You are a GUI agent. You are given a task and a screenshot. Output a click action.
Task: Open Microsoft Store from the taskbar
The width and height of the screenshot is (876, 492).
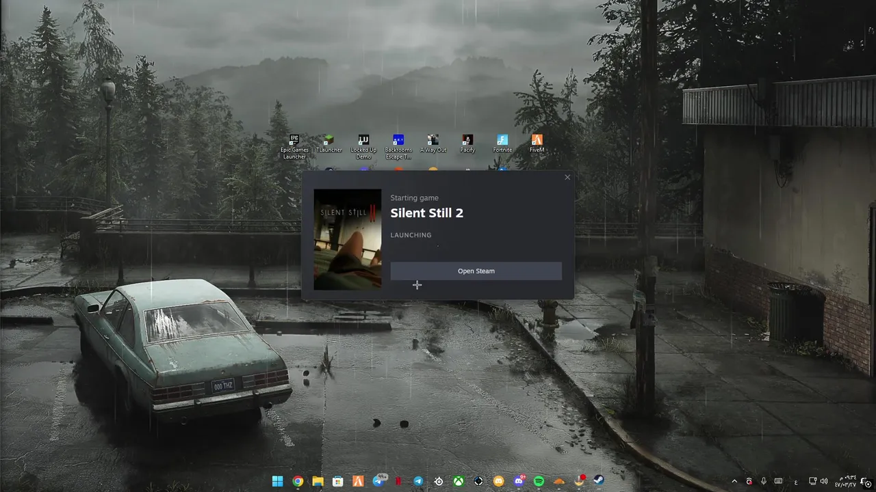(x=338, y=481)
